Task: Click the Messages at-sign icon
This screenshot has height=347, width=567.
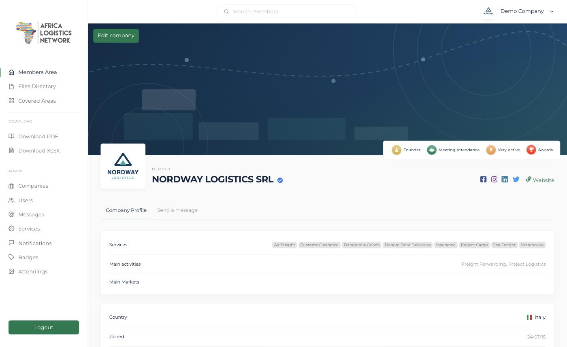Action: [x=11, y=214]
